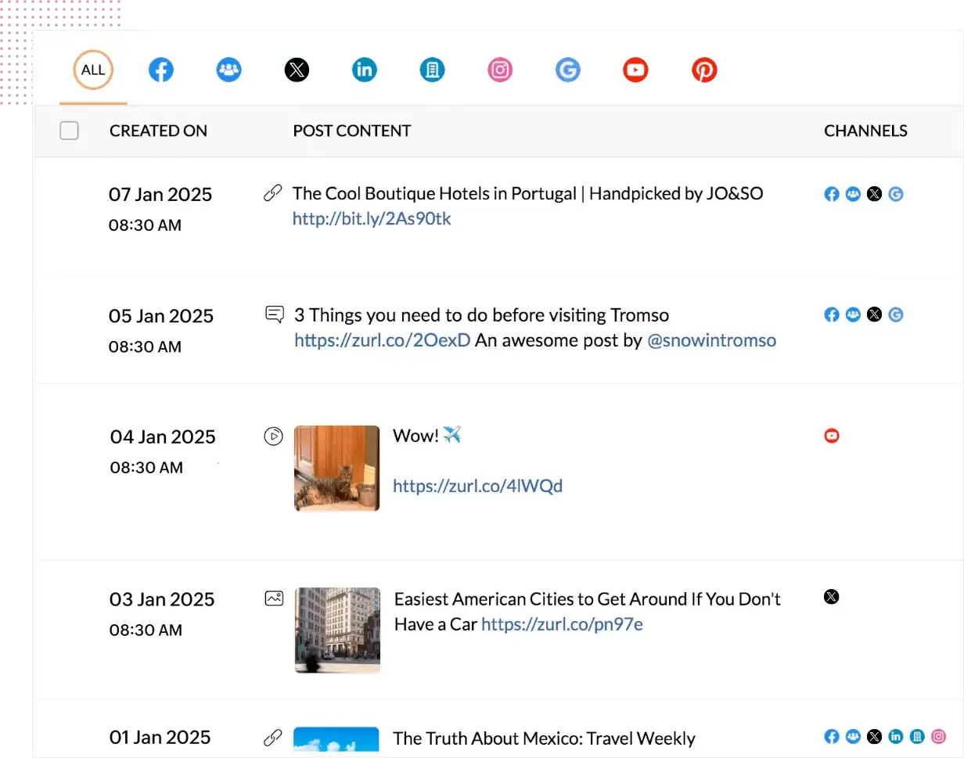Open the http://bit.ly/2As90tk link
The width and height of the screenshot is (964, 758).
pos(371,219)
